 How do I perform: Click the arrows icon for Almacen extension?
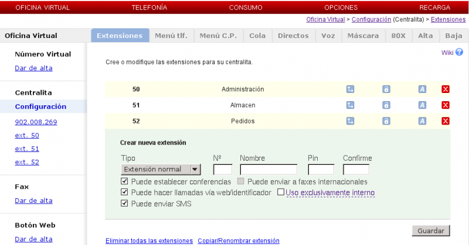pos(350,105)
